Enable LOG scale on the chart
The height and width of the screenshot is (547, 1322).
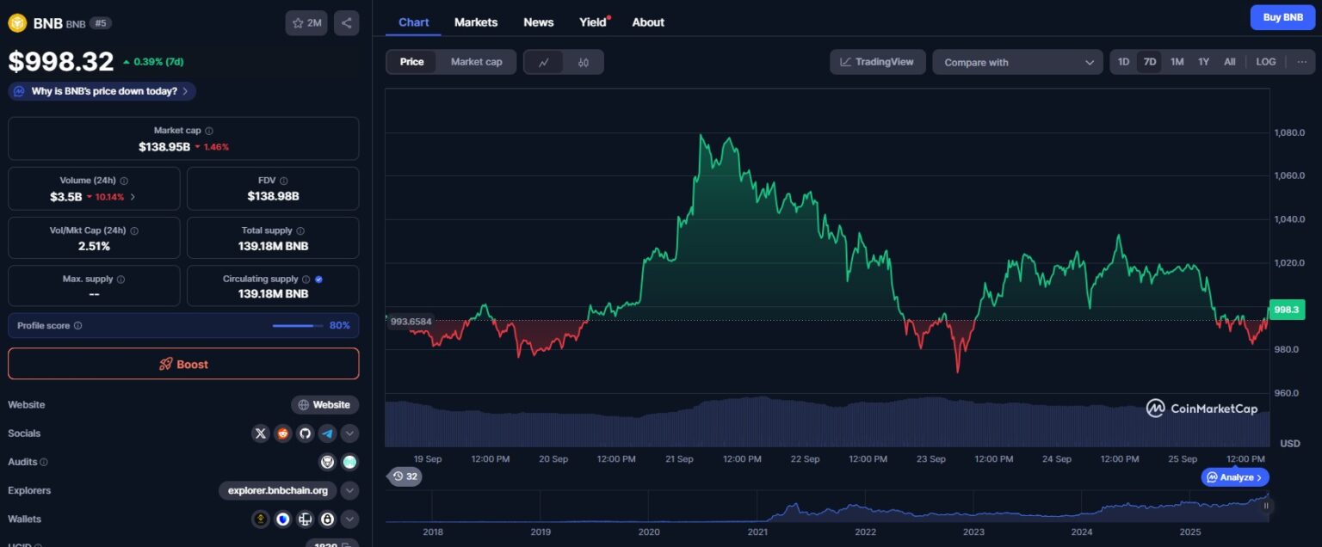pos(1265,61)
